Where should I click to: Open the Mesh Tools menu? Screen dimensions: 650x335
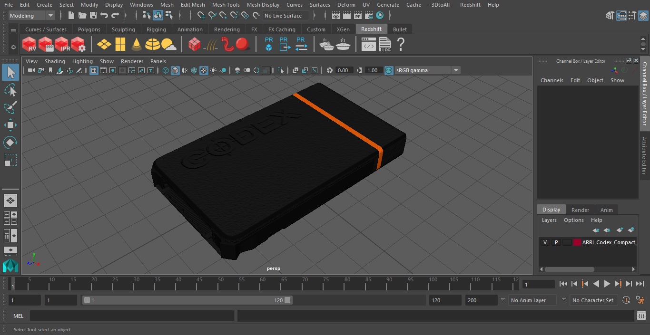pos(226,5)
